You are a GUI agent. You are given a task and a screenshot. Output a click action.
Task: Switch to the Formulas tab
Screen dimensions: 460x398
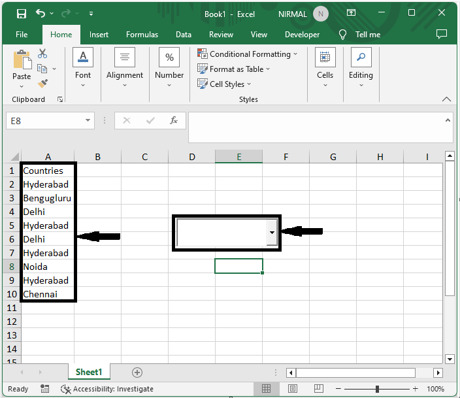(x=142, y=35)
